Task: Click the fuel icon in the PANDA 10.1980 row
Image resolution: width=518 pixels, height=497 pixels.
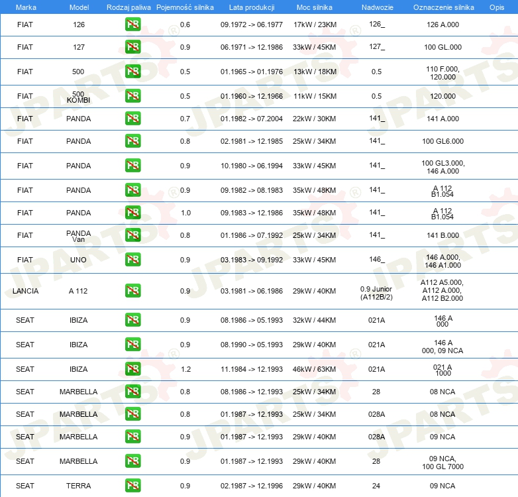Action: 132,165
